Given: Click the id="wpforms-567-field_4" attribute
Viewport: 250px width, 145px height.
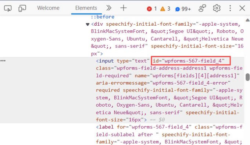Looking at the screenshot, I should (x=189, y=61).
